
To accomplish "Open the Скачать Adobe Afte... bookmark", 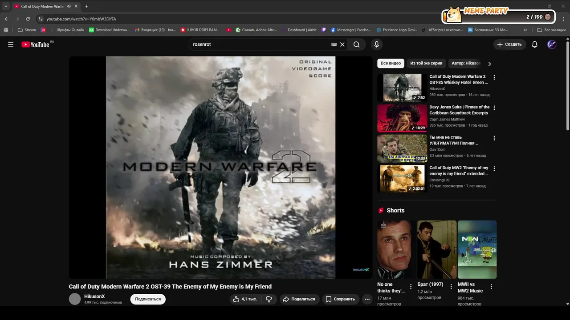I will [x=256, y=30].
